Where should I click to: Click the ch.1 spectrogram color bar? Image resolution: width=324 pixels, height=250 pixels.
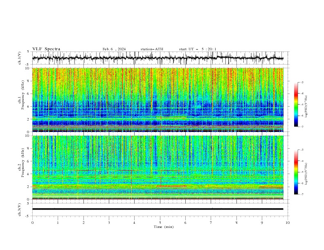click(296, 105)
